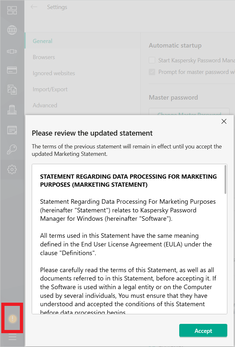Click the yellow warning notification icon
Viewport: 235px width, 347px height.
pyautogui.click(x=12, y=319)
